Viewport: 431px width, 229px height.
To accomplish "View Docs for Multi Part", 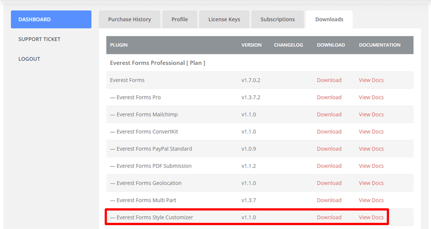I will [x=371, y=200].
